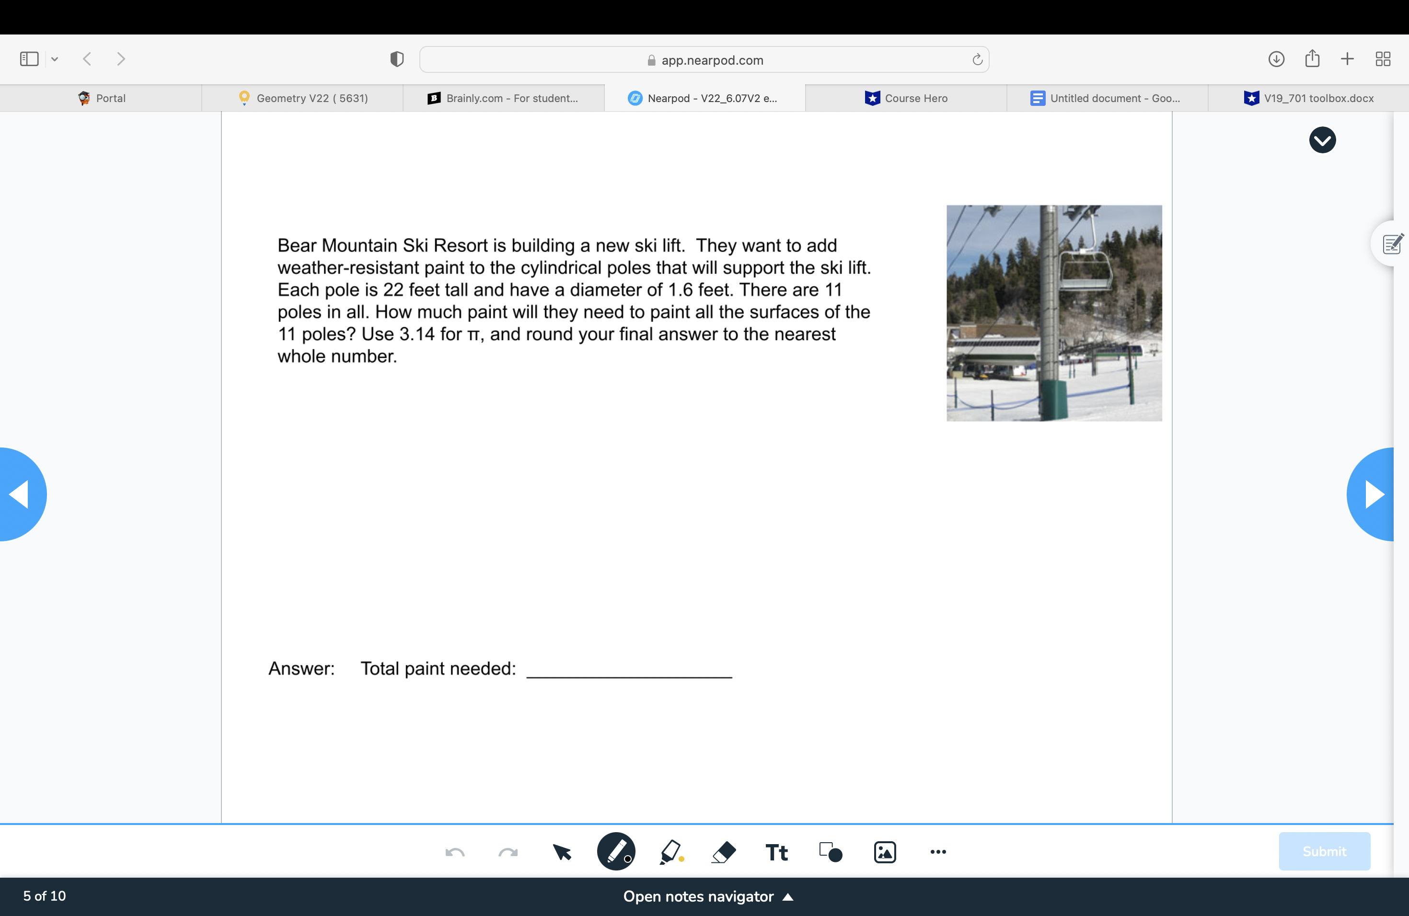This screenshot has width=1409, height=916.
Task: Select the Highlighter tool
Action: click(x=669, y=851)
